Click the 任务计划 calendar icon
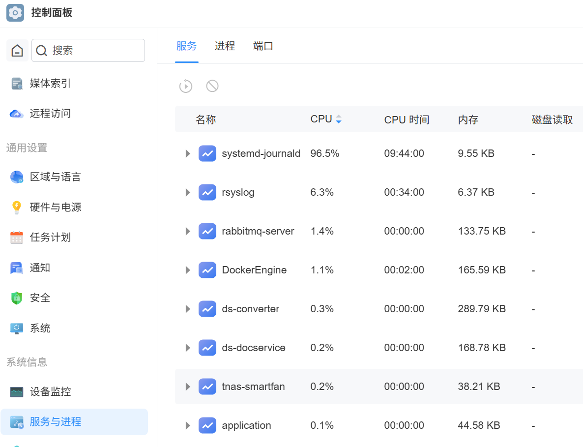583x447 pixels. [17, 237]
